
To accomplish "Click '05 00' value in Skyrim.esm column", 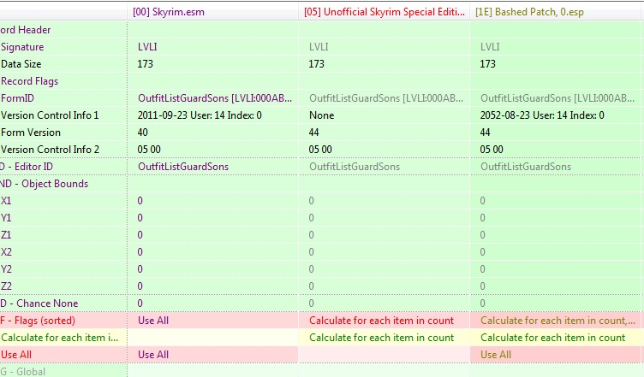I will (149, 150).
